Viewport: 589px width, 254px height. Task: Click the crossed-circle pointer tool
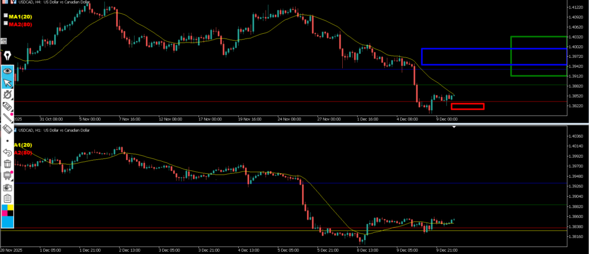coord(7,95)
